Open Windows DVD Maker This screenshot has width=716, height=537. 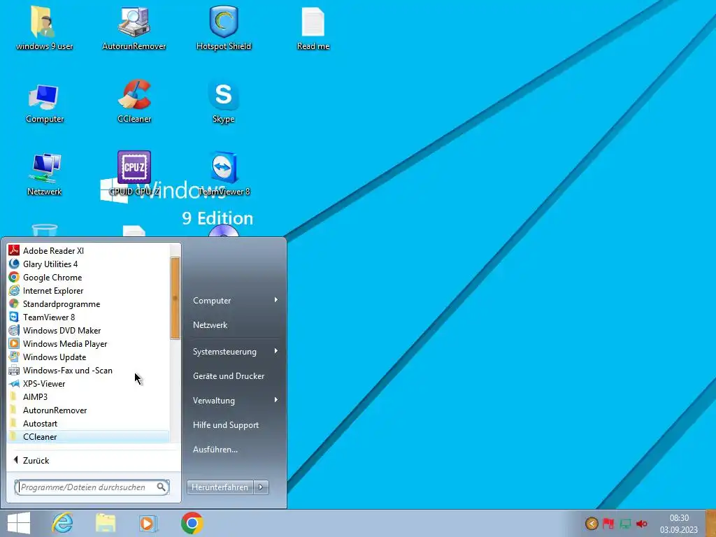[88, 330]
